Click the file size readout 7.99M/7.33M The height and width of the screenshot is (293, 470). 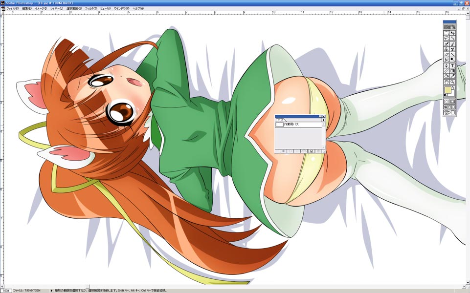(27, 290)
